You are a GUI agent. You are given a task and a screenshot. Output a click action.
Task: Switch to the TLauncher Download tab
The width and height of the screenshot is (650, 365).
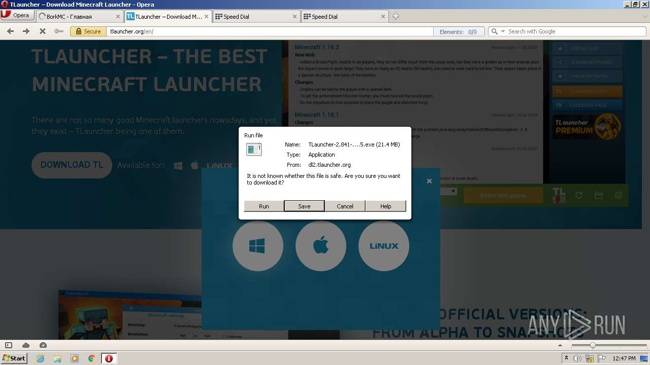pos(168,16)
